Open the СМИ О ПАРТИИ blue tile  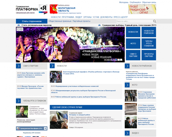pos(133,55)
